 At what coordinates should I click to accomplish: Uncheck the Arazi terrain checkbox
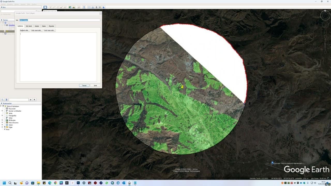(5, 129)
